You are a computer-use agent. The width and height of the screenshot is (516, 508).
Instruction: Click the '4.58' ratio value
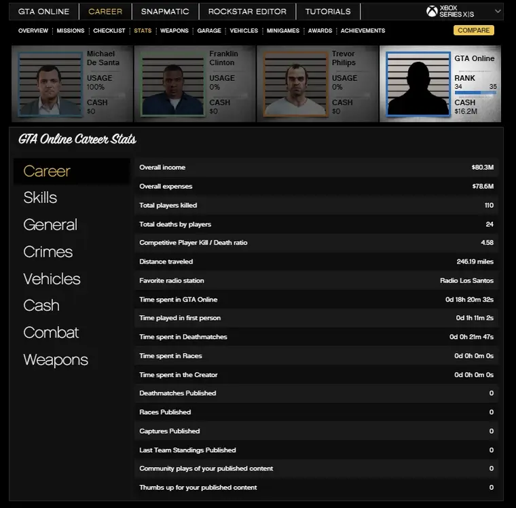tap(487, 242)
